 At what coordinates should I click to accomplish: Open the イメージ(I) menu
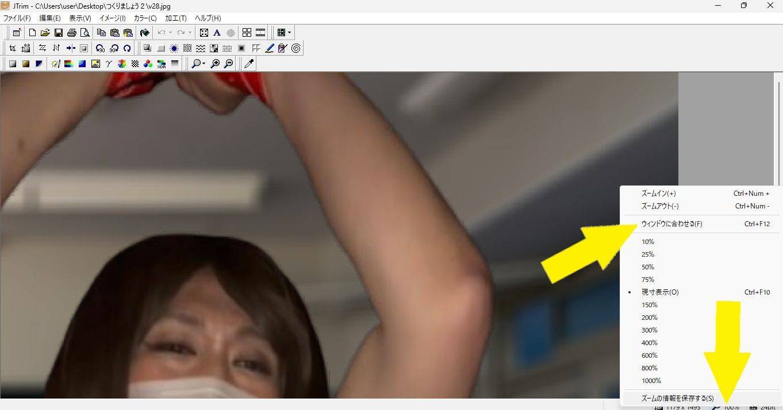coord(112,18)
